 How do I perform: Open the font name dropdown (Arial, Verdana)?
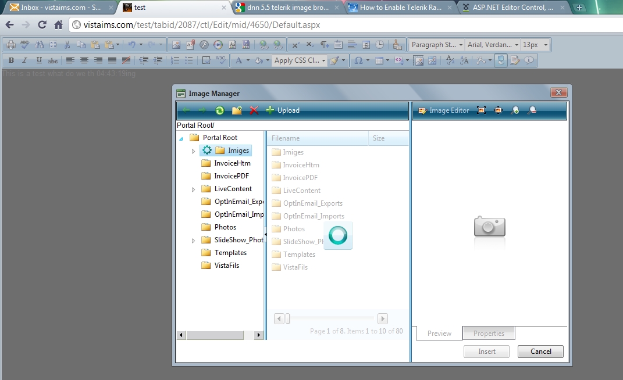click(x=493, y=45)
